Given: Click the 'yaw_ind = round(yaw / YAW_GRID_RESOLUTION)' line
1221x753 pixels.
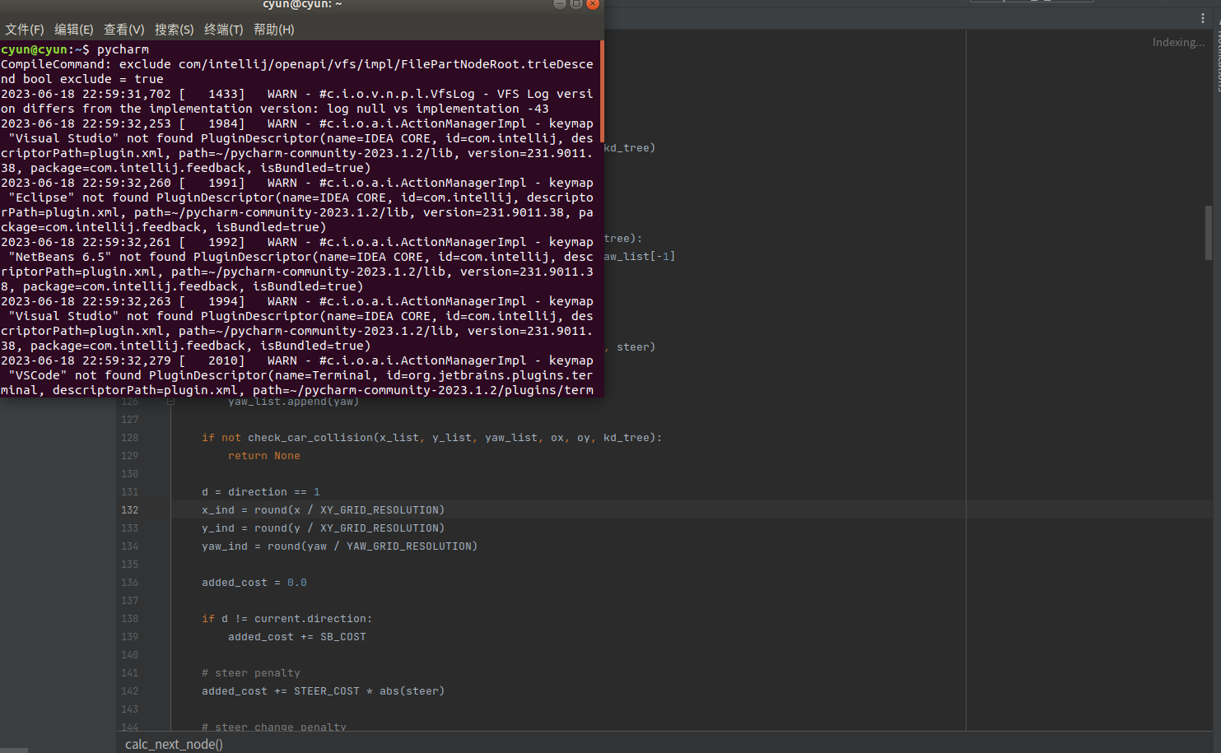Looking at the screenshot, I should (x=339, y=546).
